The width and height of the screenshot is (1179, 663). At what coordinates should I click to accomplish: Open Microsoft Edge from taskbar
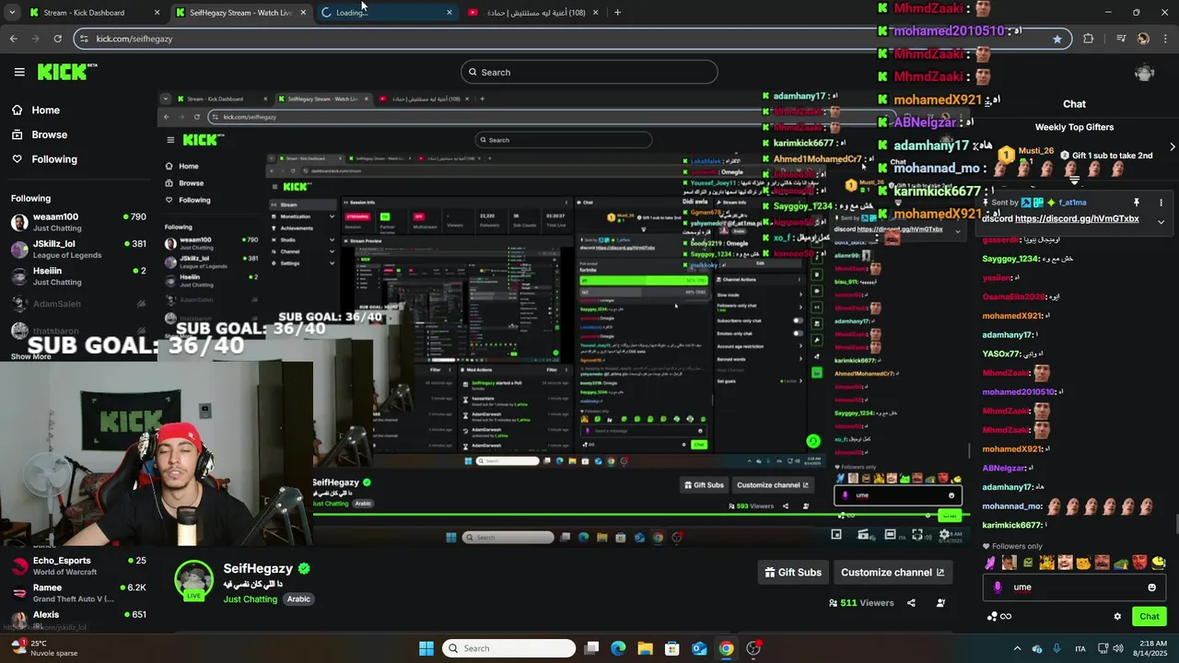(618, 648)
